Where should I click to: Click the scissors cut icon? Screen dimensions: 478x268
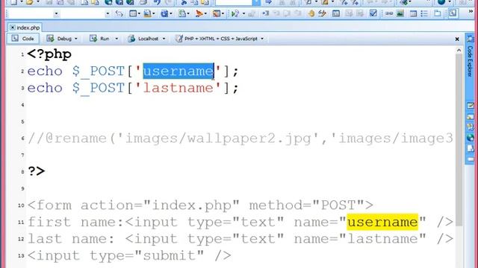184,2
